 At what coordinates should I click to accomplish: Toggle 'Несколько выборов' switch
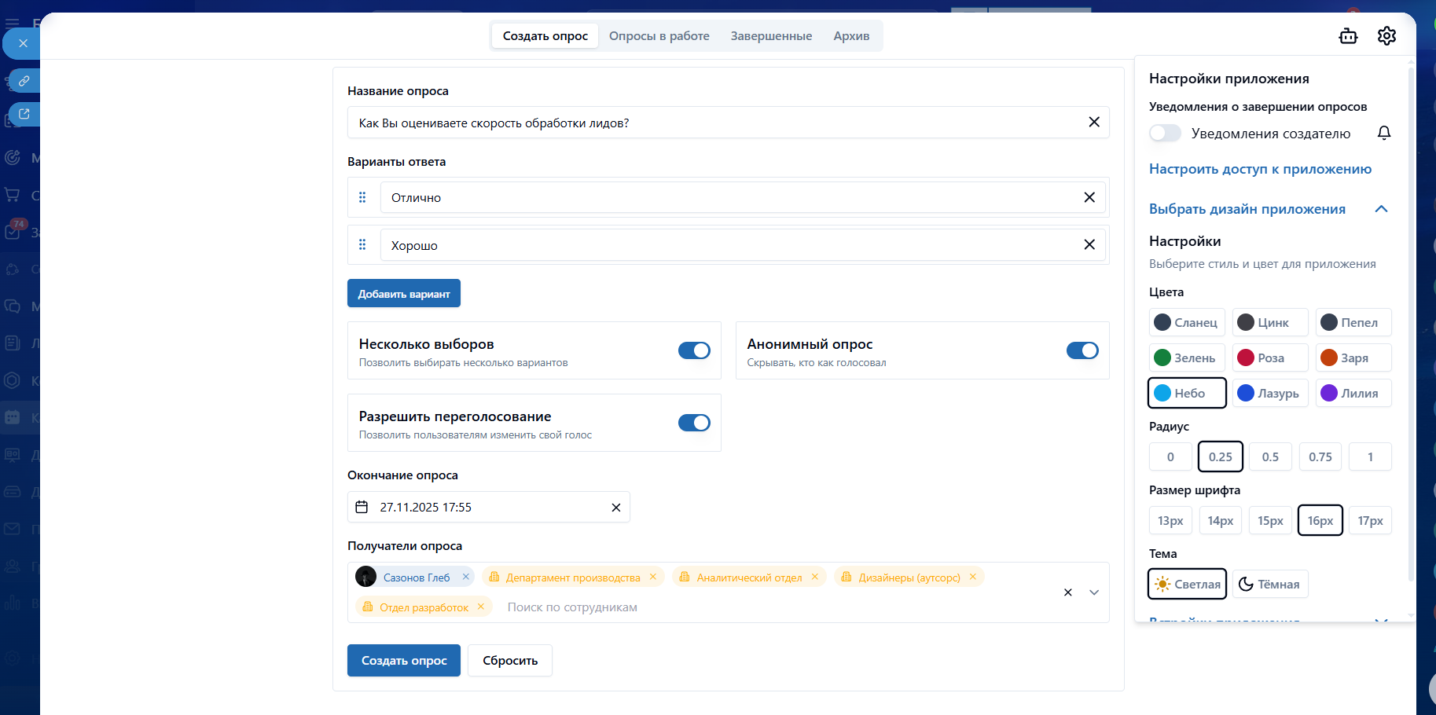click(x=693, y=350)
